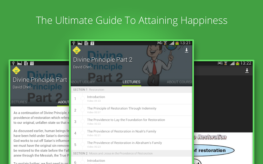Toggle completion circle for lecture 1

(83, 98)
